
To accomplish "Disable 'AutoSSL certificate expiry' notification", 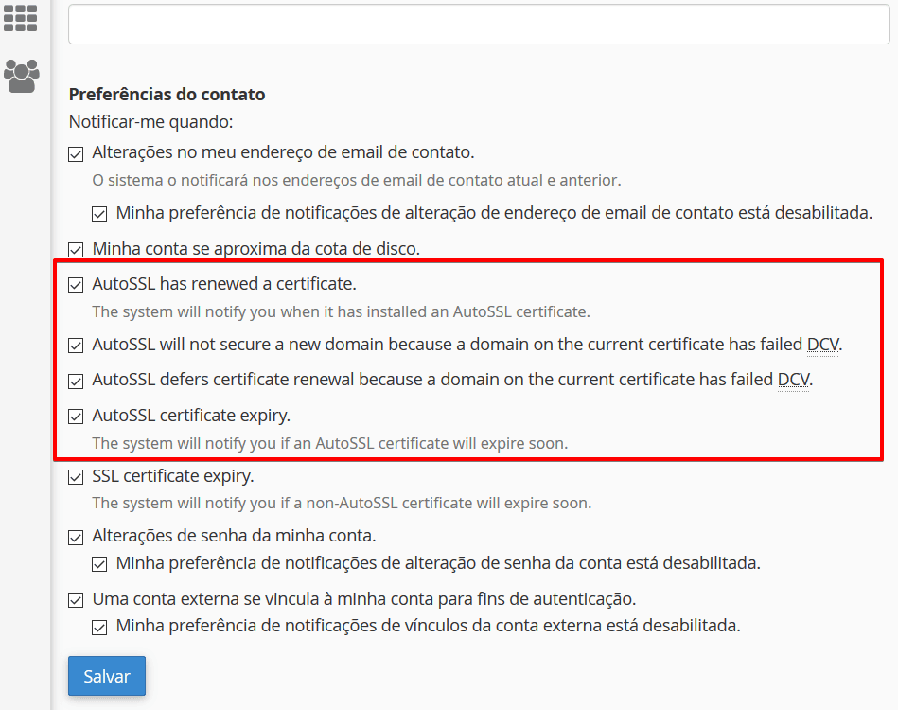I will click(x=76, y=416).
